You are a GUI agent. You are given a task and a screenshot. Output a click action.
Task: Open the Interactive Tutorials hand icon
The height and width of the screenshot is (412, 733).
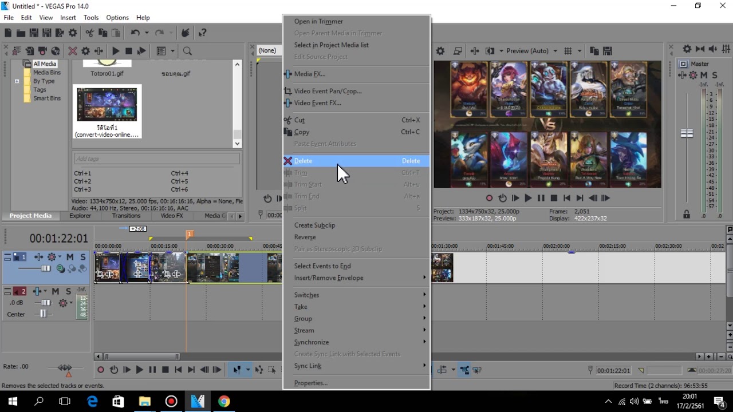click(x=186, y=33)
